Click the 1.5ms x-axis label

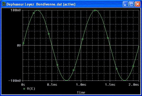click(x=110, y=85)
